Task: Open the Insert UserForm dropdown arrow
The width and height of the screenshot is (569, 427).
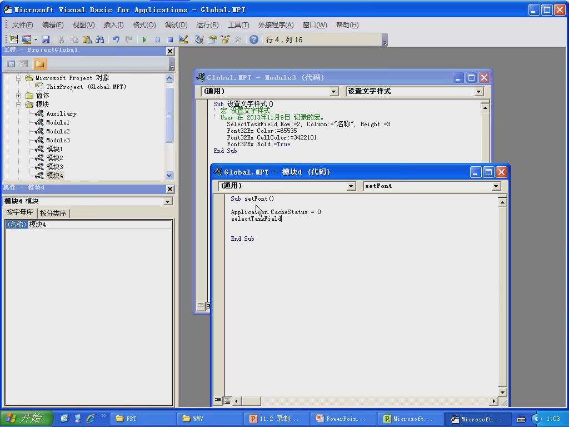Action: coord(36,39)
